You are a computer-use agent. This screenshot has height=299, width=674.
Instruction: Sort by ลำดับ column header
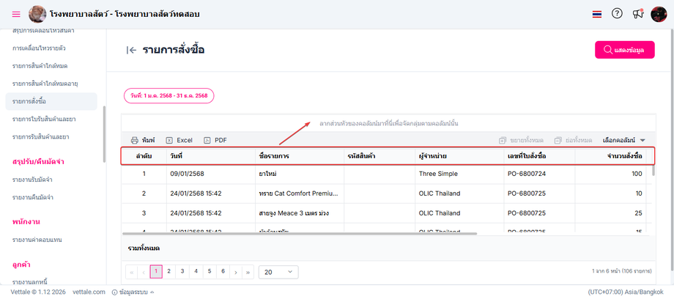[144, 156]
